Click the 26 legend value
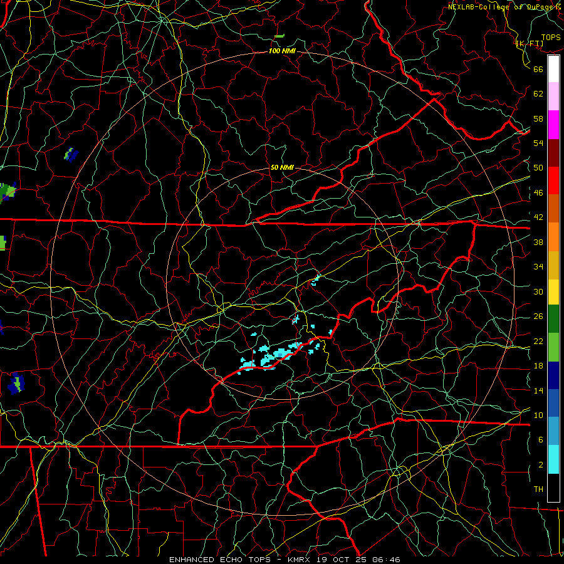The width and height of the screenshot is (564, 564). point(538,316)
